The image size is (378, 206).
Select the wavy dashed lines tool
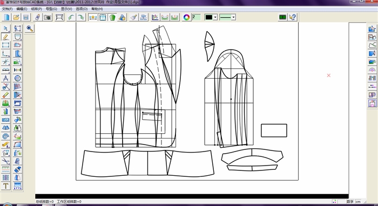click(x=6, y=169)
